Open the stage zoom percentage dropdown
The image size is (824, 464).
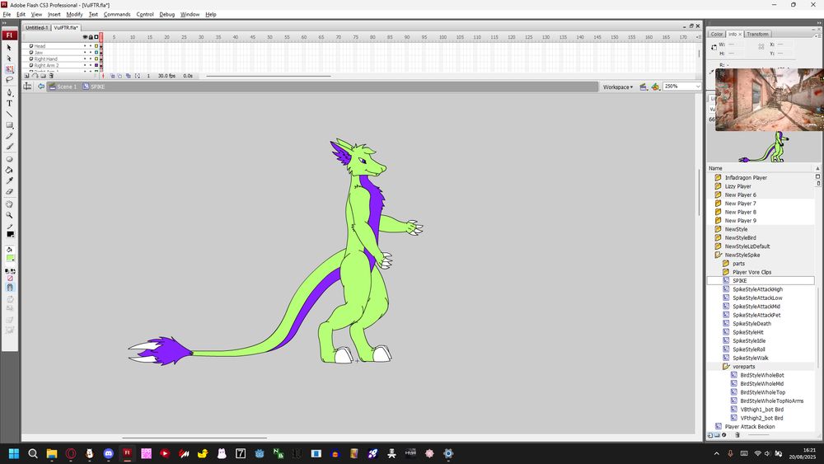coord(698,87)
